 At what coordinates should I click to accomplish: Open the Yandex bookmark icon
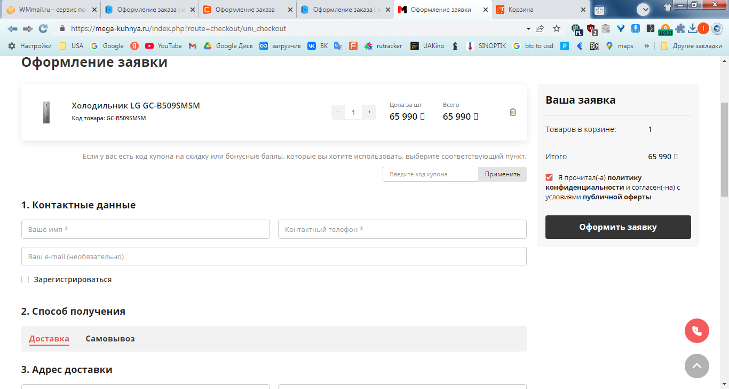tap(134, 46)
